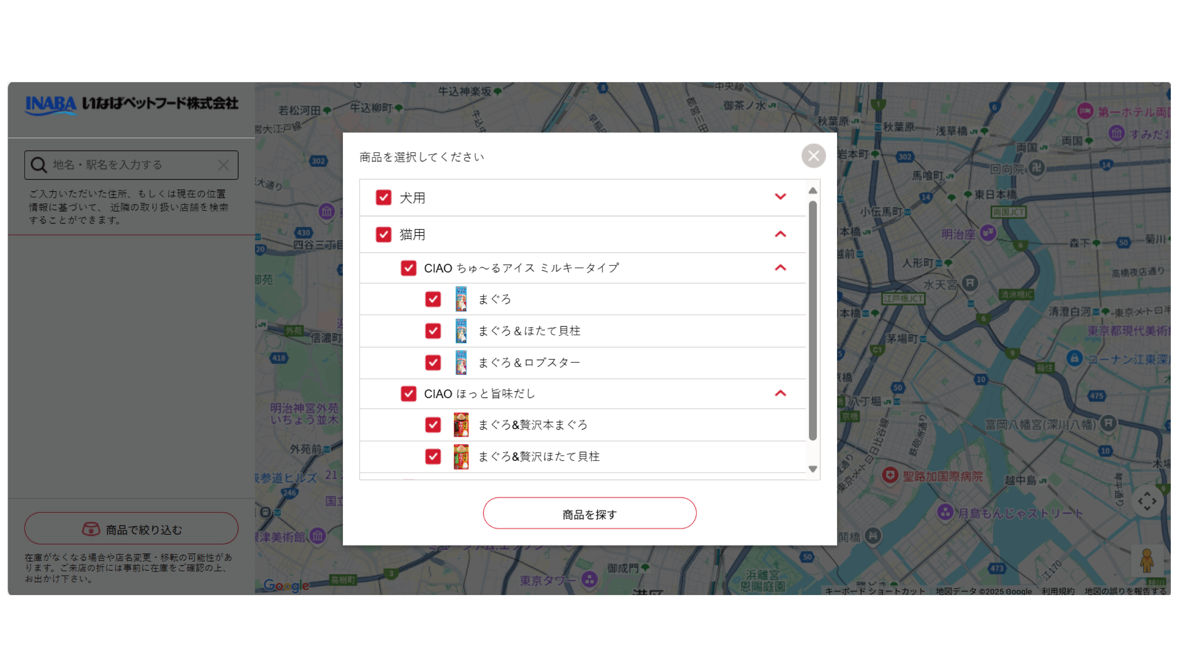The height and width of the screenshot is (651, 1178).
Task: Click 月島もんじゃストリート marker icon
Action: tap(945, 512)
